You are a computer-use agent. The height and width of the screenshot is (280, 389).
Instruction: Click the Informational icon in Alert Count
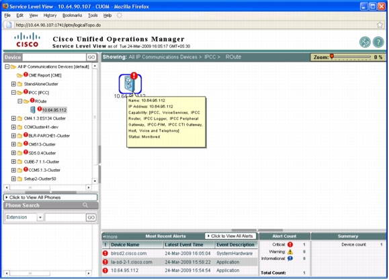[x=290, y=259]
